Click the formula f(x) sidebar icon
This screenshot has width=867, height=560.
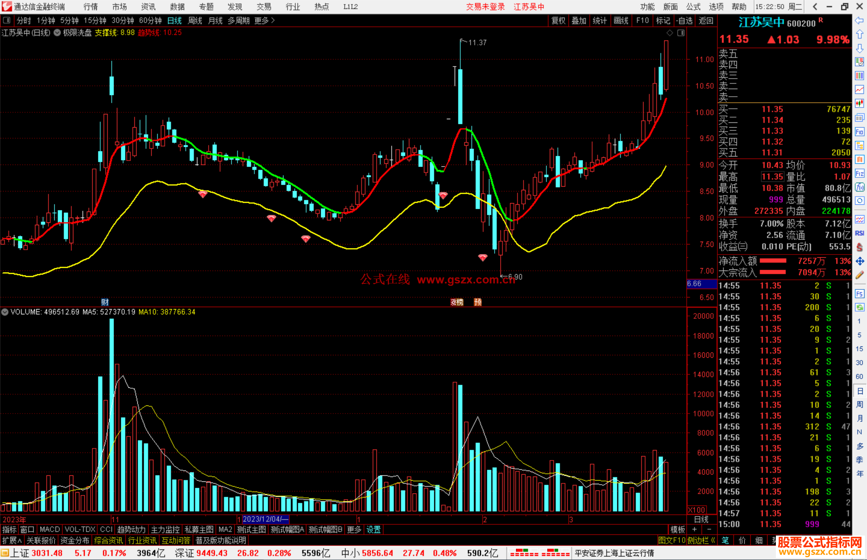859,187
